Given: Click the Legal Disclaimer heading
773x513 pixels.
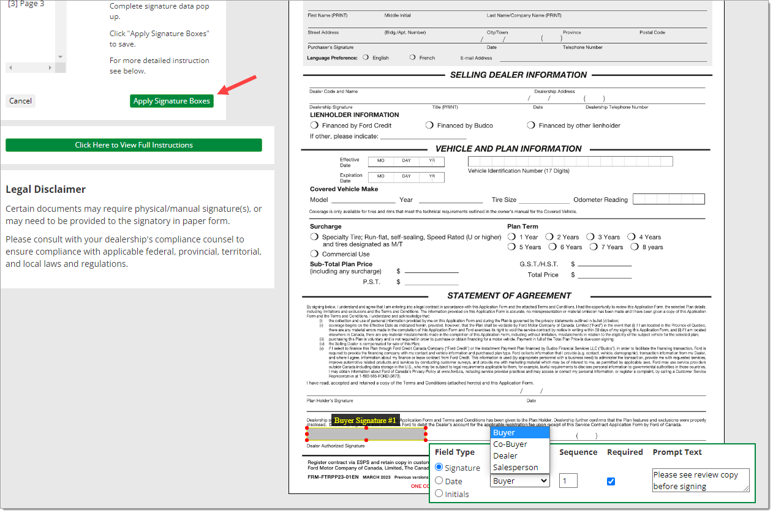Looking at the screenshot, I should (x=46, y=189).
